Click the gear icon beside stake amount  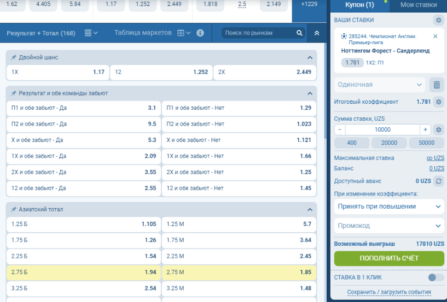click(x=438, y=130)
